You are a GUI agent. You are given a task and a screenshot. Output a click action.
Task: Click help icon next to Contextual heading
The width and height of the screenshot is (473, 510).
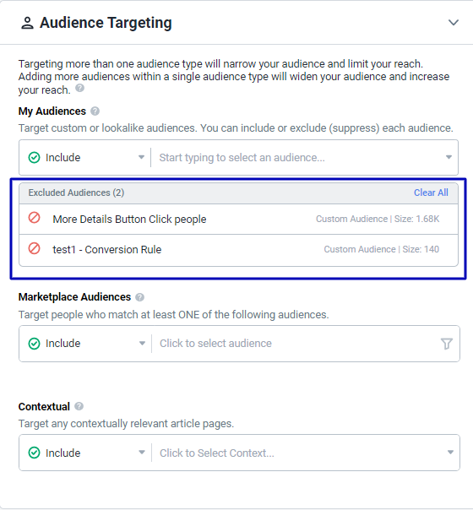[79, 407]
